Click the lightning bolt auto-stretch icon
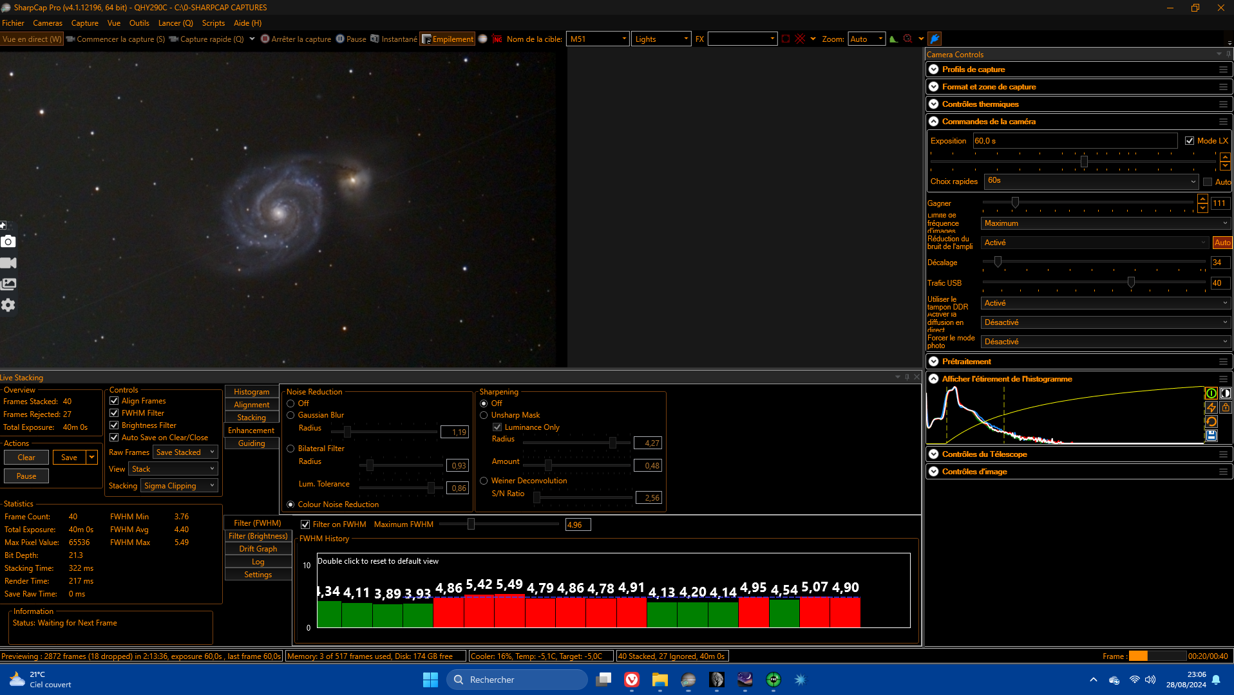 (x=1211, y=407)
